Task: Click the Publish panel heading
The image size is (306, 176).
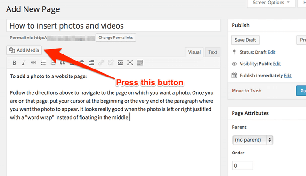Action: 241,25
